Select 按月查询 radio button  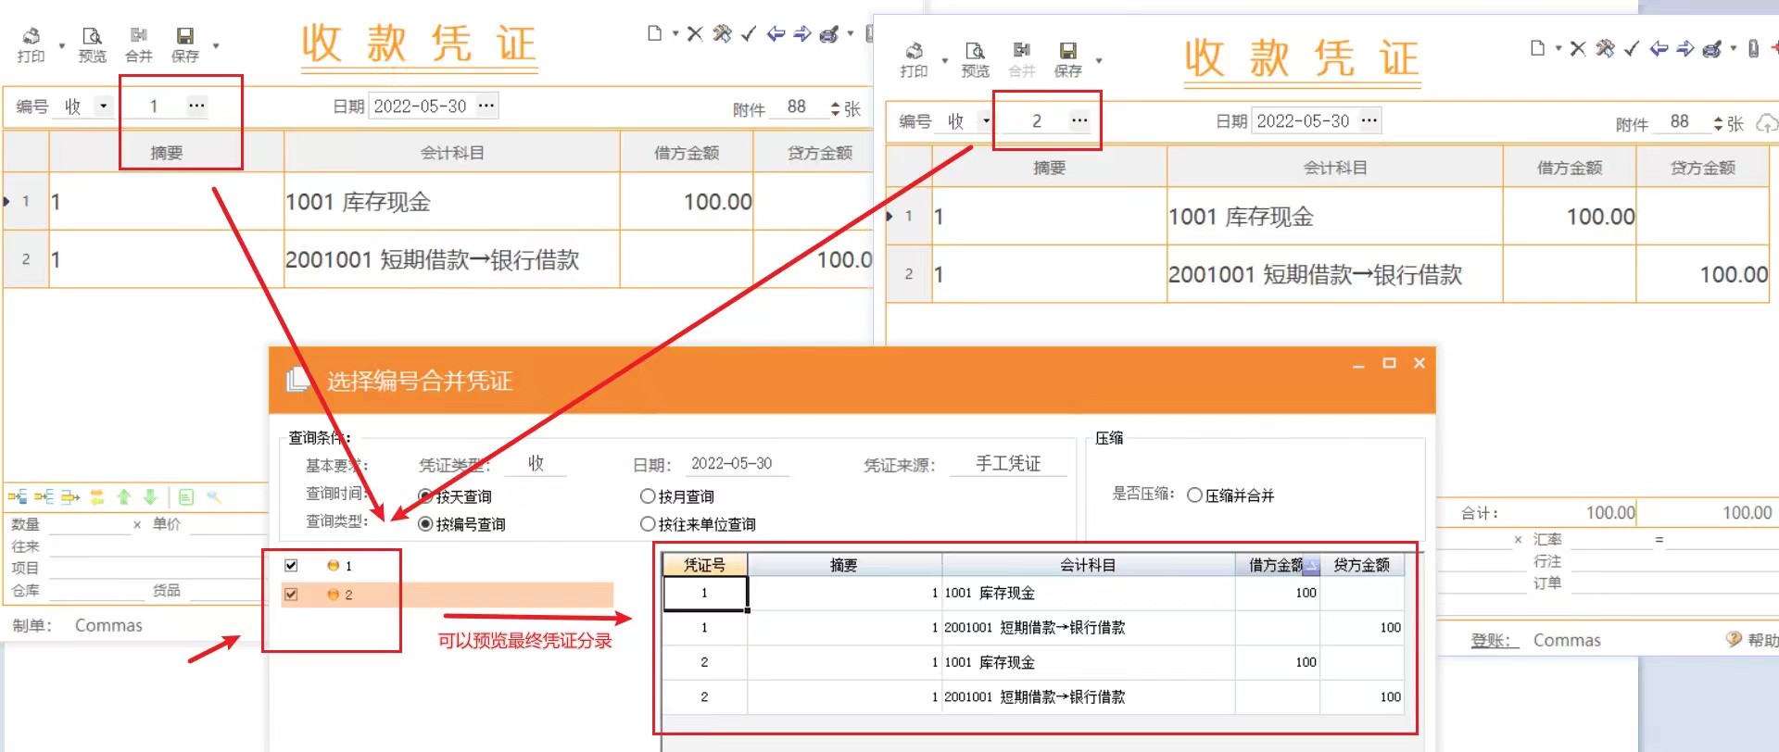coord(648,496)
